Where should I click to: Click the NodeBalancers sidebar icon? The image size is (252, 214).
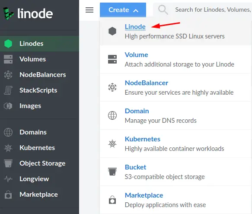pos(8,75)
